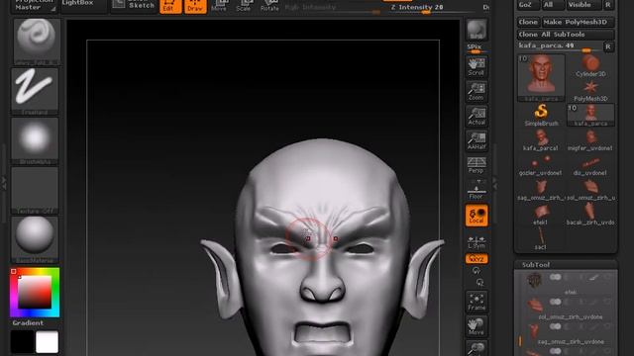Click the Frame mesh icon

pos(476,302)
